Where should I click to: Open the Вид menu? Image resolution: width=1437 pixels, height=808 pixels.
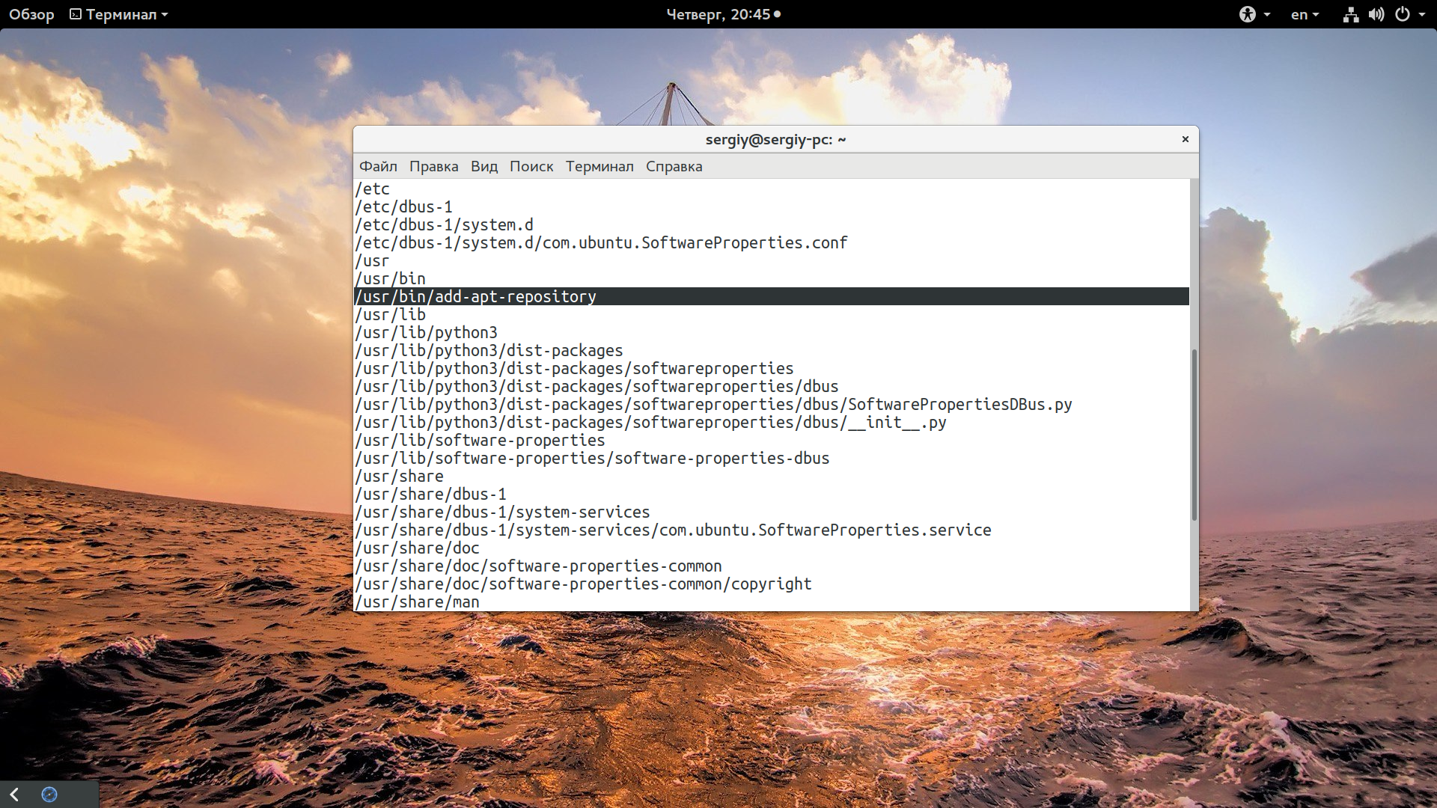coord(484,166)
